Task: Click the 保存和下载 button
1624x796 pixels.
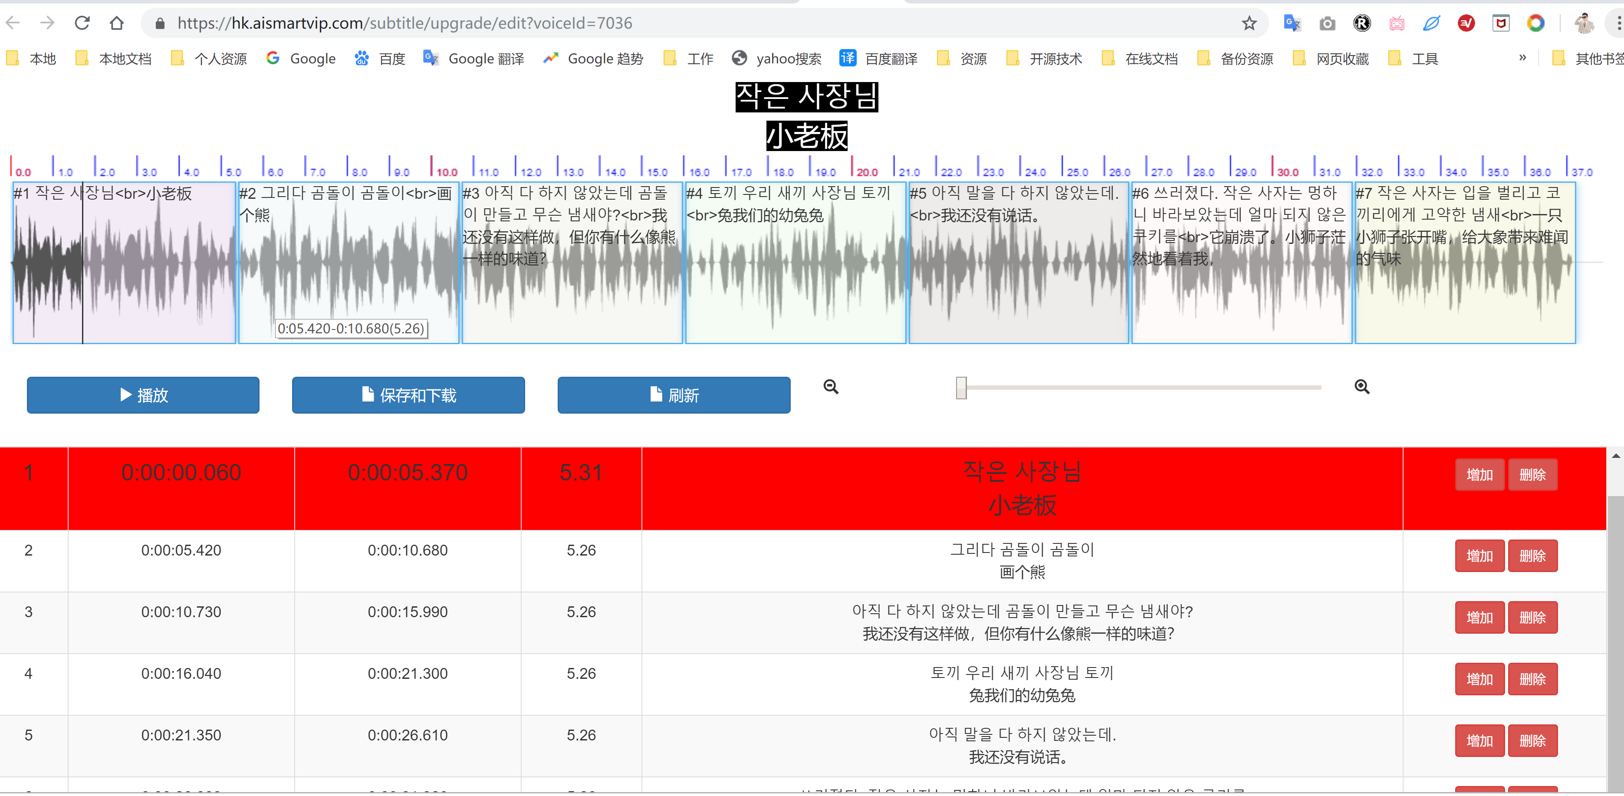Action: pos(408,395)
